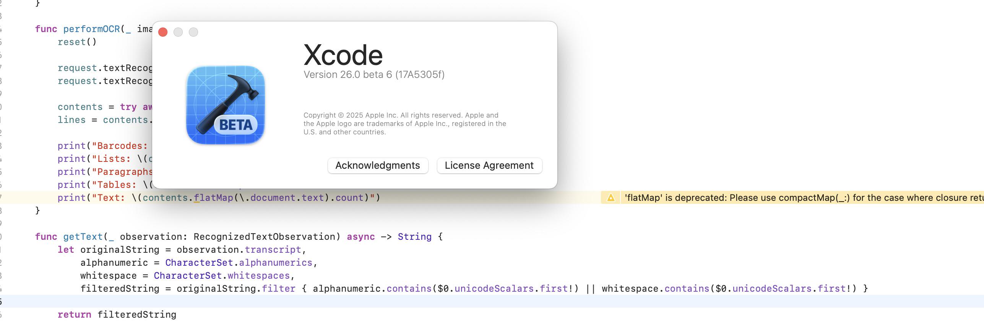Viewport: 984px width, 323px height.
Task: Click return filteredString line
Action: (x=117, y=315)
